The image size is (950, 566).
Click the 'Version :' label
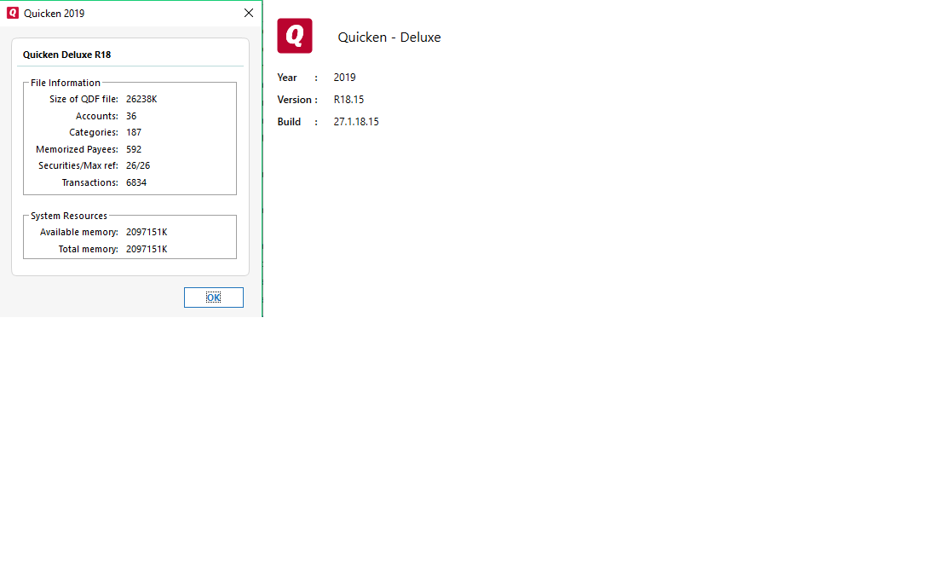point(297,100)
